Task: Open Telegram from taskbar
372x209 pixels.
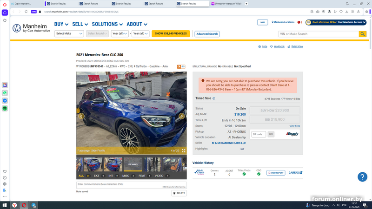Action: [33, 205]
